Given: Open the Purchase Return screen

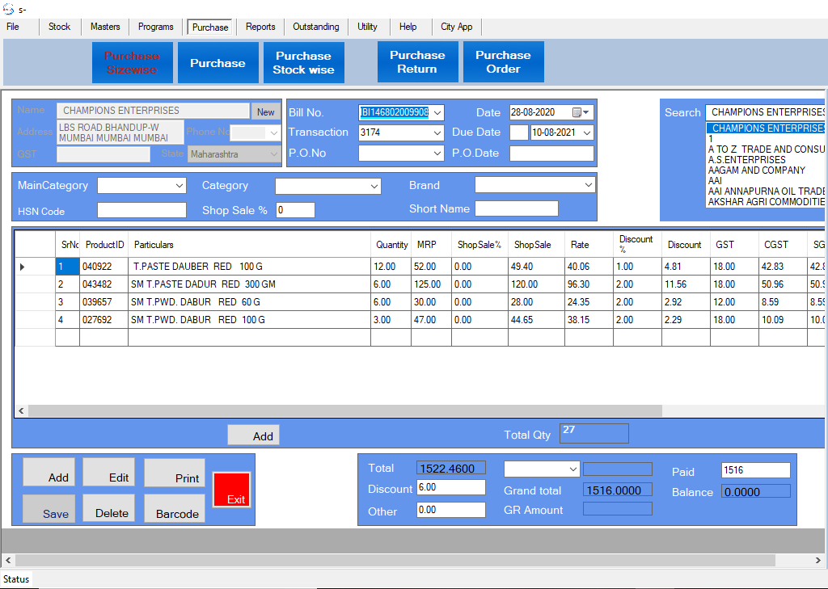Looking at the screenshot, I should [417, 62].
